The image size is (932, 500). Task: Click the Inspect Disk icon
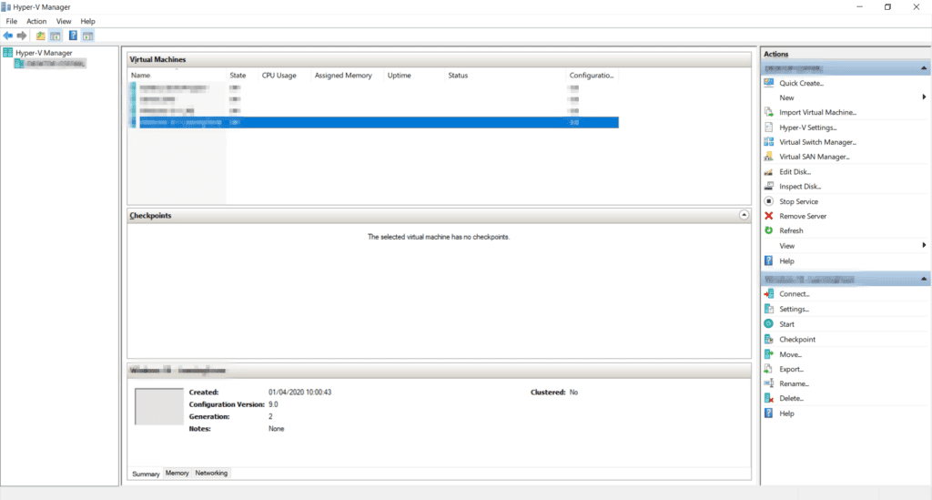coord(768,186)
